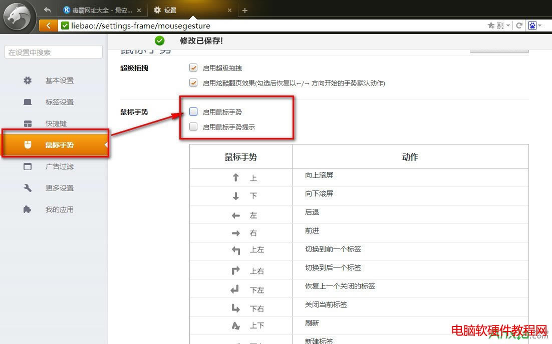Open 标签设置 in the sidebar
Viewport: 552px width, 344px height.
(x=59, y=102)
